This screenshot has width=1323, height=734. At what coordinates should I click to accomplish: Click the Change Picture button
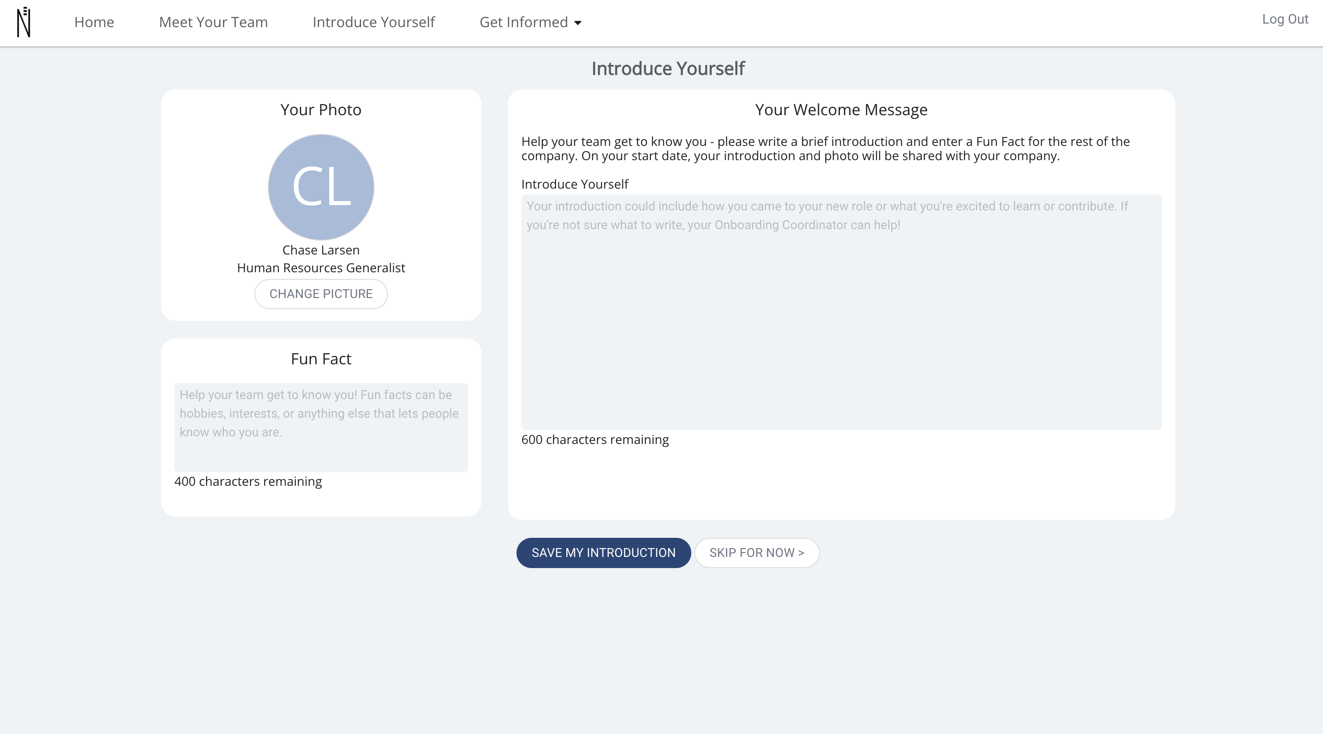tap(321, 294)
